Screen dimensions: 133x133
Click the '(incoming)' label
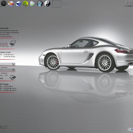tap(4, 67)
